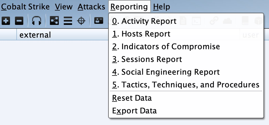Image resolution: width=269 pixels, height=125 pixels.
Task: Choose Tactics, Techniques, and Procedures report
Action: (x=186, y=85)
